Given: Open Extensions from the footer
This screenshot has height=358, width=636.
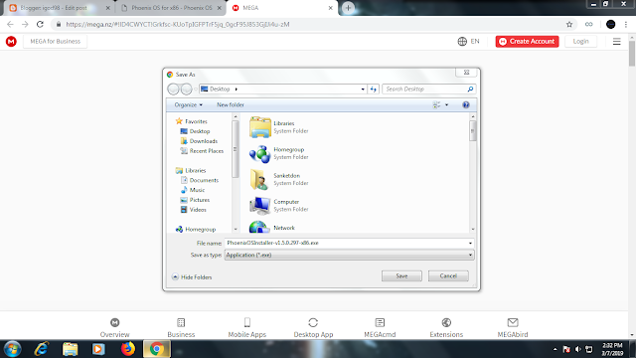Looking at the screenshot, I should click(x=446, y=328).
